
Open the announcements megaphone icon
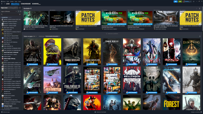coord(176,1)
